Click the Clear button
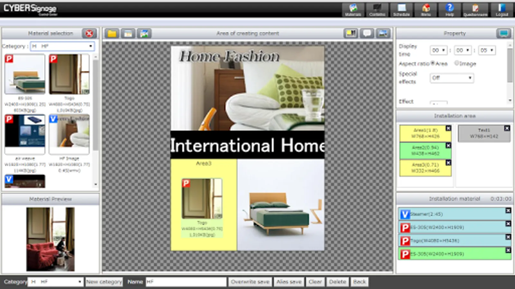The width and height of the screenshot is (515, 289). 315,282
